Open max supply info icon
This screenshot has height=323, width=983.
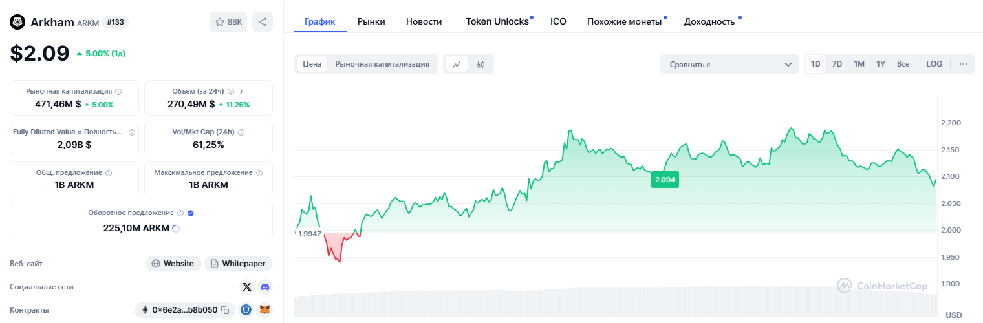tap(259, 173)
